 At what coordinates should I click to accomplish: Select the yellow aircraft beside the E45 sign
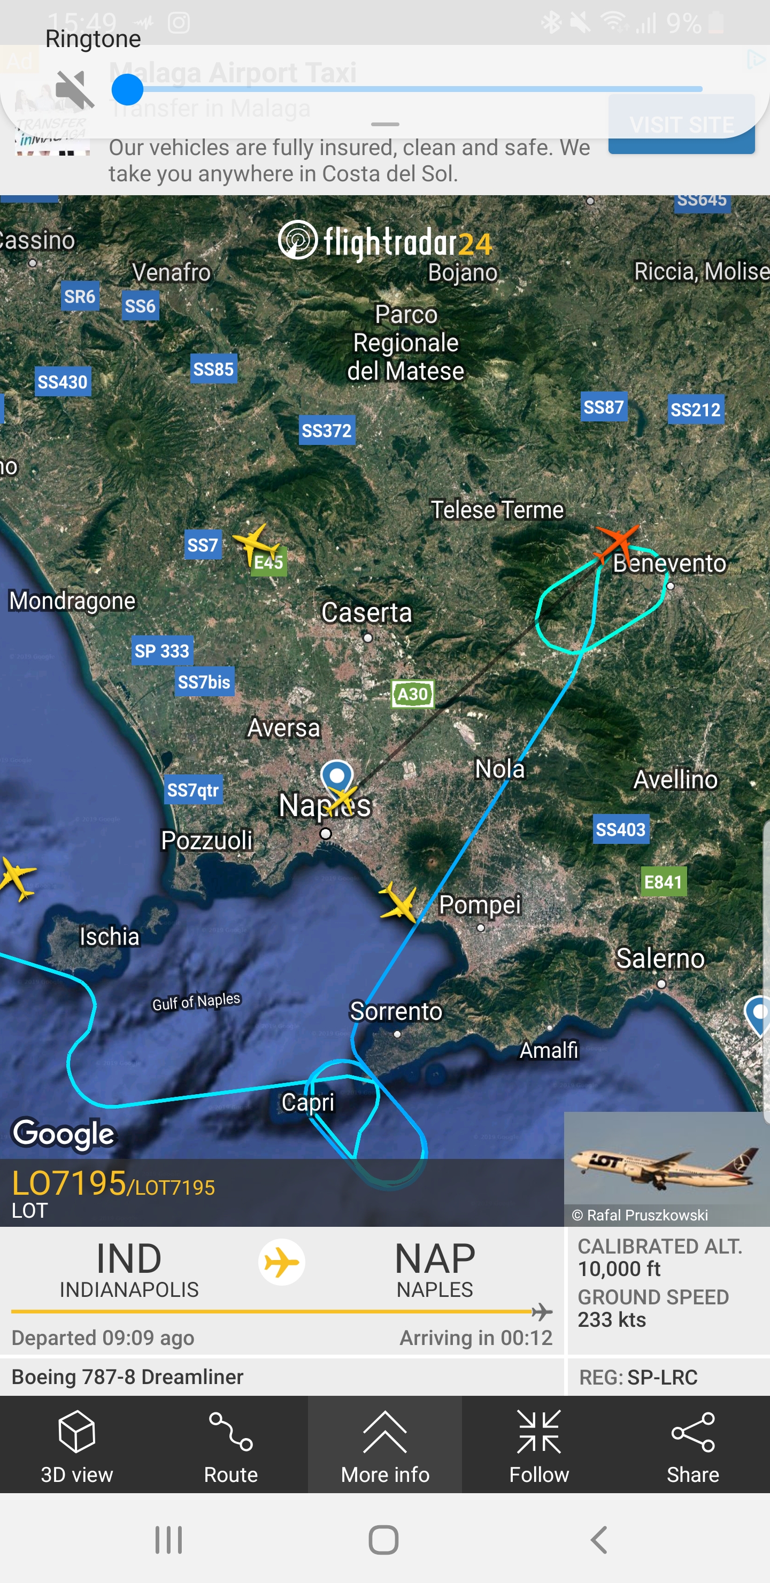click(255, 543)
